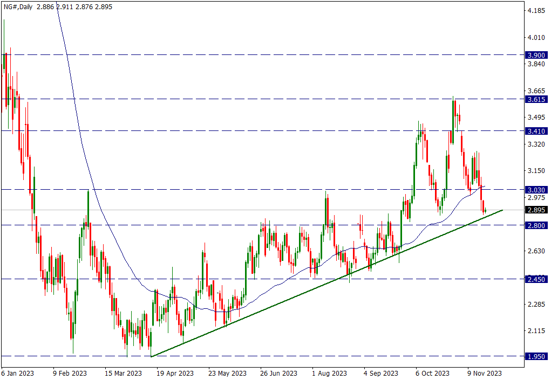Screen dimensions: 551x380
Task: Select the 1.950 price level label
Action: 536,356
